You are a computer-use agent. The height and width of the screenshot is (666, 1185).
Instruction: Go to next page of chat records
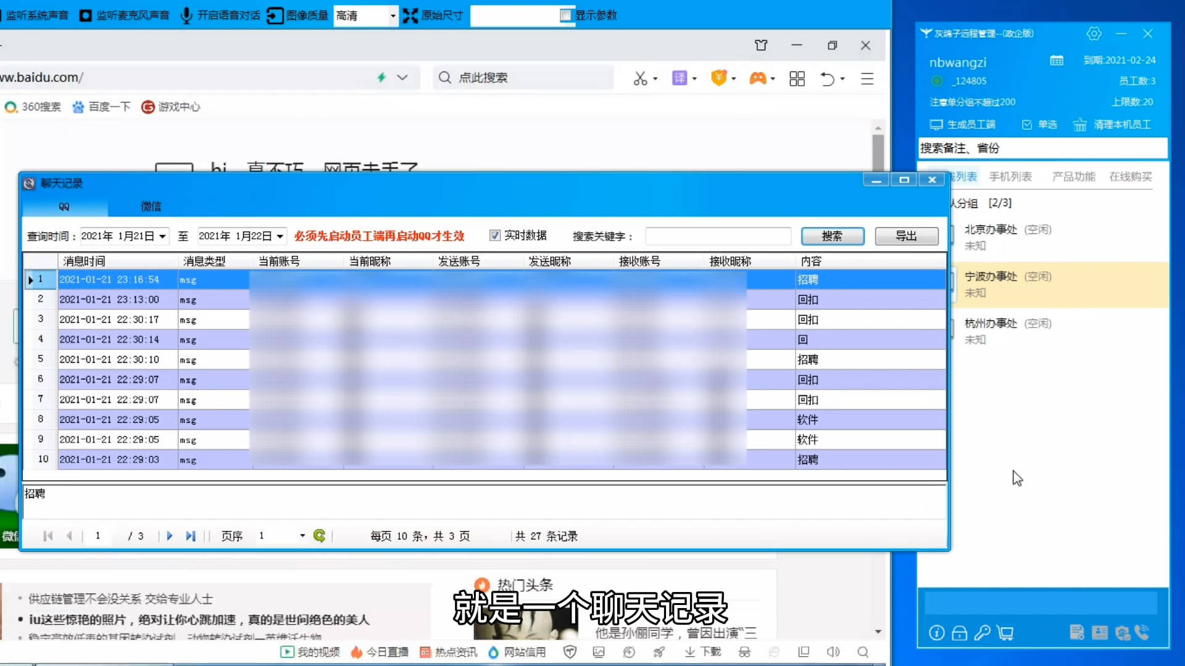[x=169, y=536]
